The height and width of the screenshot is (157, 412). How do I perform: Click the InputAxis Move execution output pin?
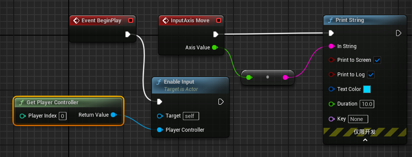pos(216,34)
